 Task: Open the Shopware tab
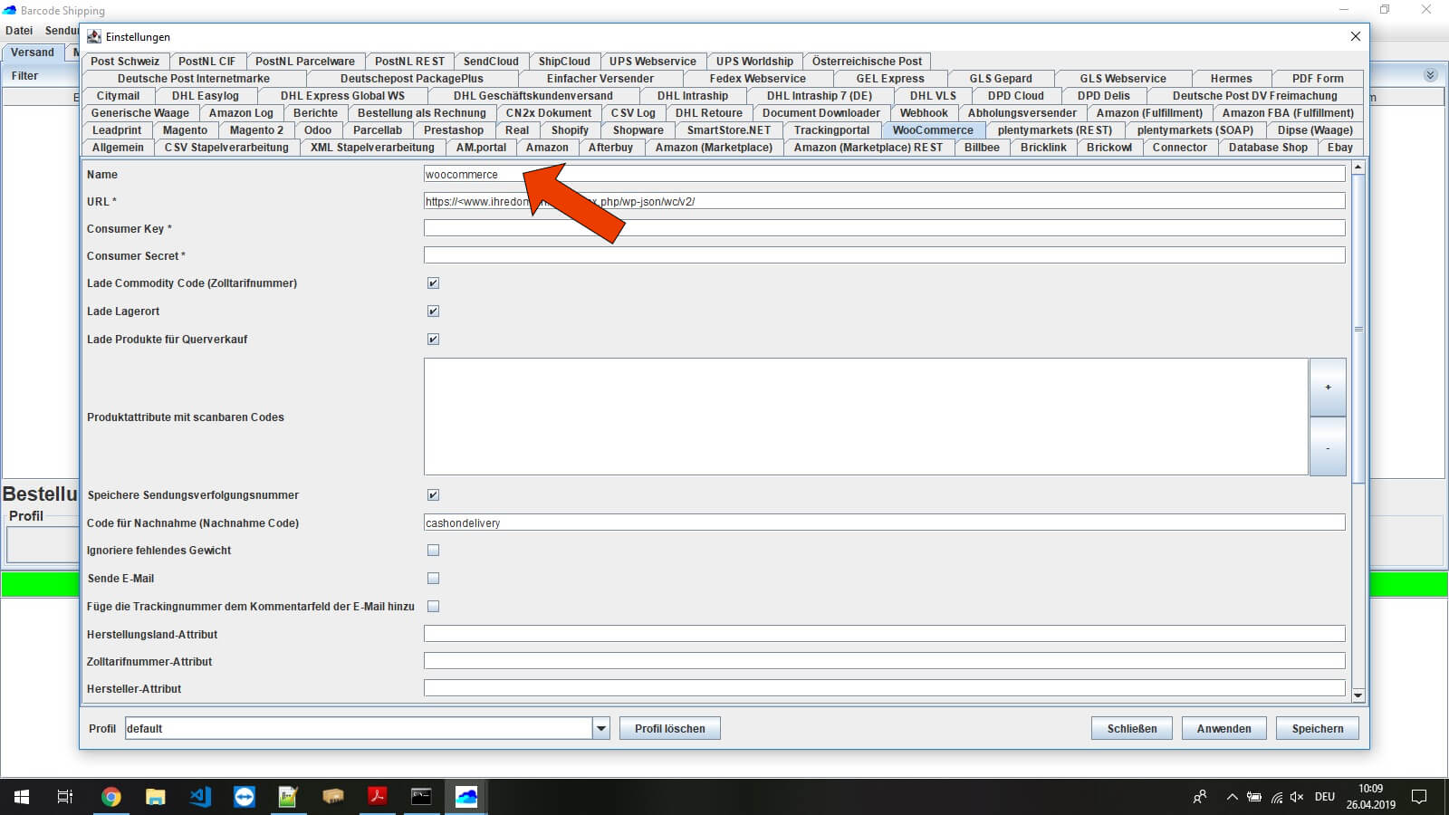pos(638,130)
